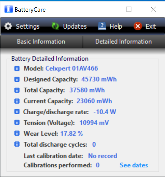Viewport: 165px width, 177px height.
Task: Click the info icon for Tension (Voltage)
Action: 17,122
